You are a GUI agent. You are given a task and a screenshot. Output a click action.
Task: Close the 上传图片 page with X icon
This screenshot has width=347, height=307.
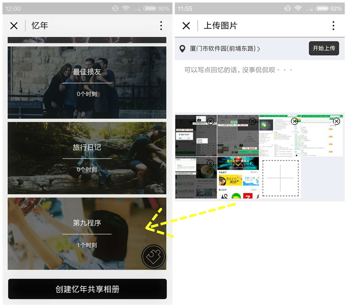coord(186,26)
